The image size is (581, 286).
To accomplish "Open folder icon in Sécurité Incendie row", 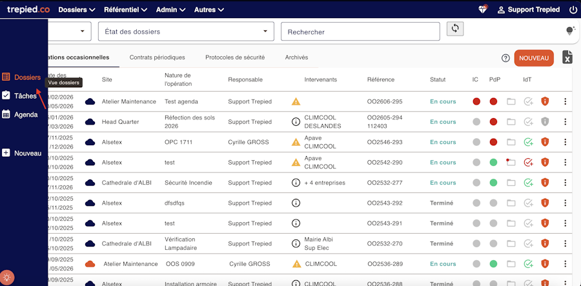I will point(511,183).
